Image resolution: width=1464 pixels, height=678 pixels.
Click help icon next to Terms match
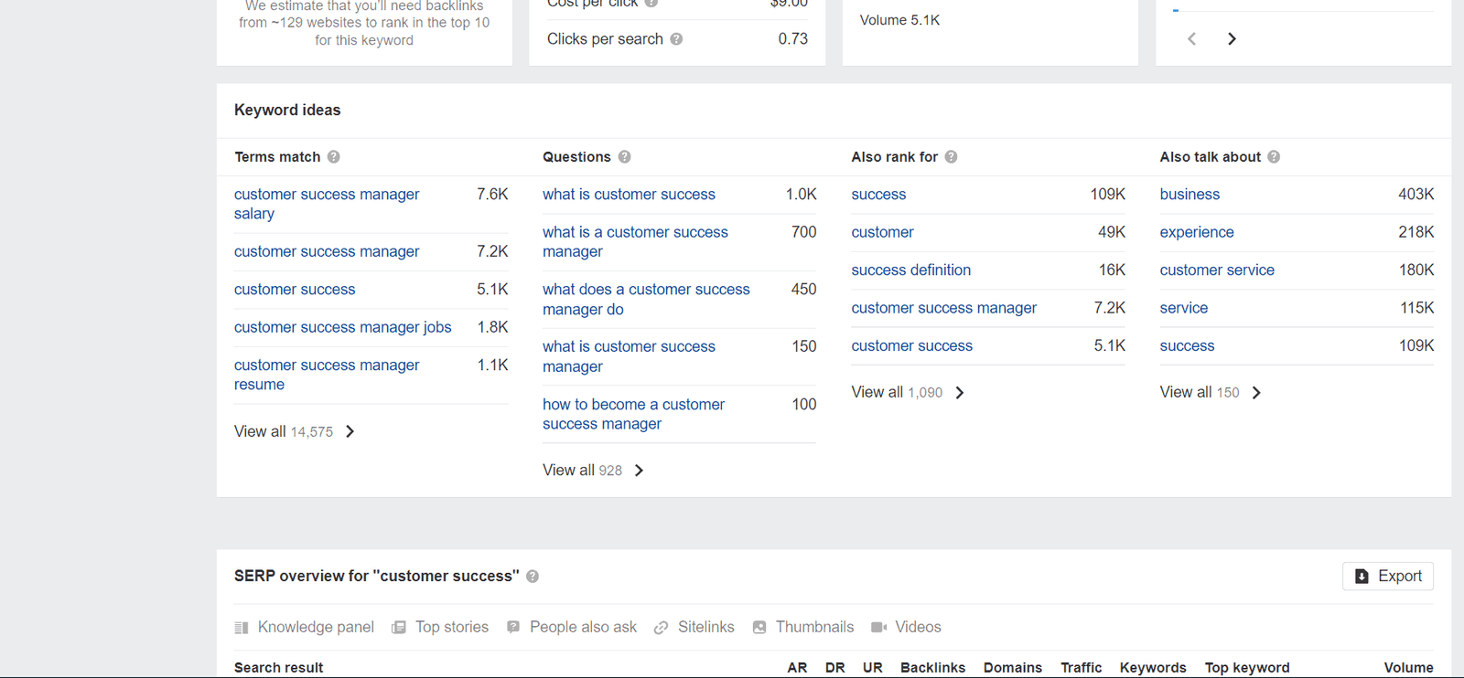click(x=334, y=157)
